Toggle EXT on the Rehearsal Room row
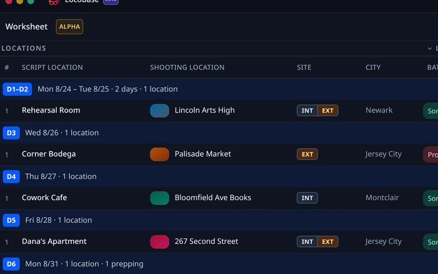The width and height of the screenshot is (438, 274). point(328,110)
